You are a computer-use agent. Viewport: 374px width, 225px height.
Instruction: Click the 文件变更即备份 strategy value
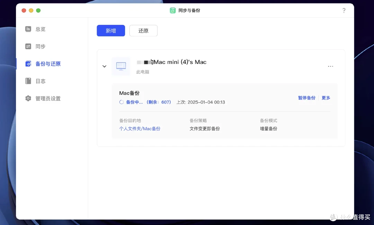point(205,129)
